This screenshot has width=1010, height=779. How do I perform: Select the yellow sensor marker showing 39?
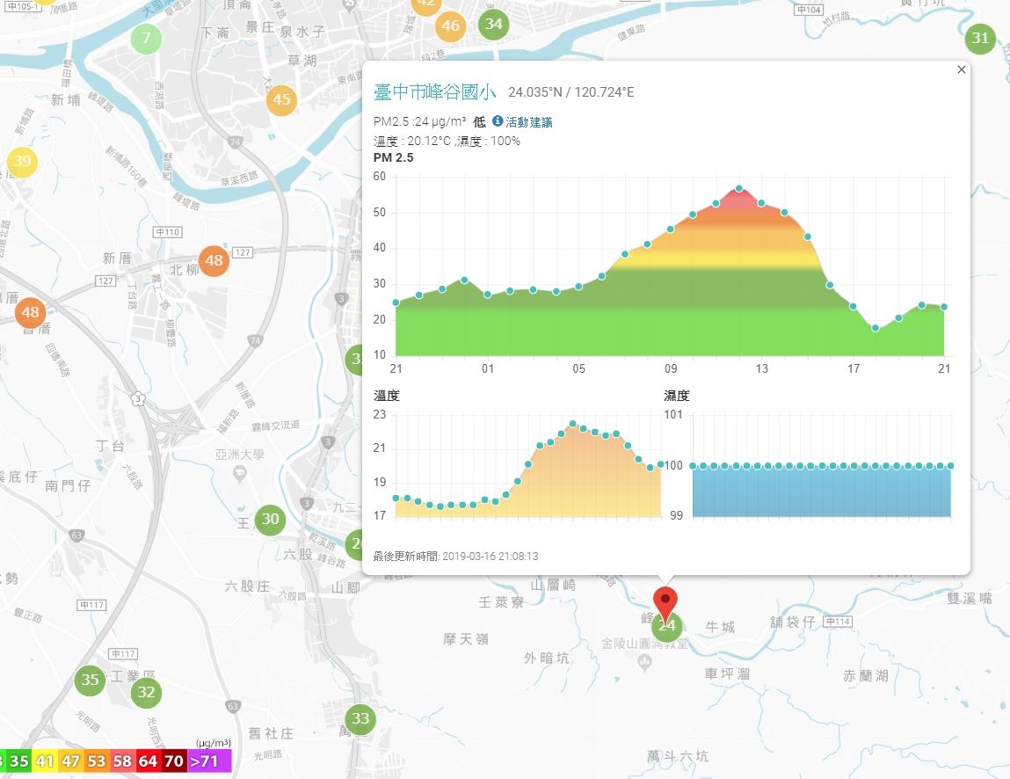point(23,161)
